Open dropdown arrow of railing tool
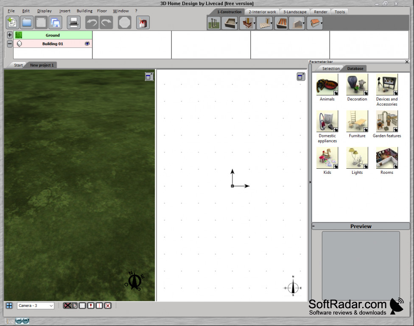The height and width of the screenshot is (326, 414). click(x=255, y=23)
